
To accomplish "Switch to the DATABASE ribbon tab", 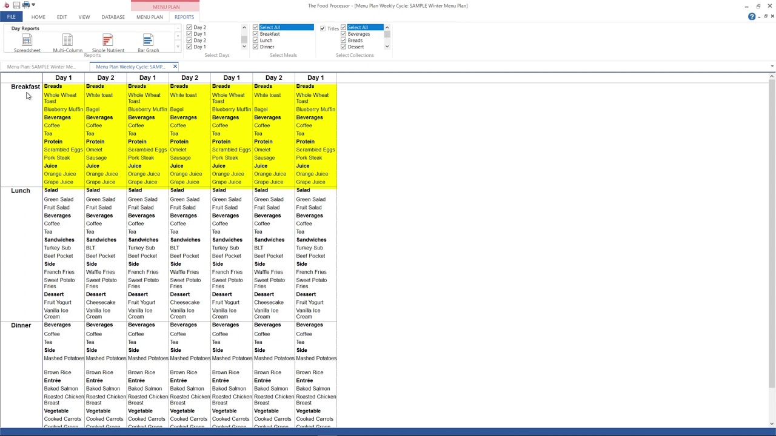I will (113, 17).
